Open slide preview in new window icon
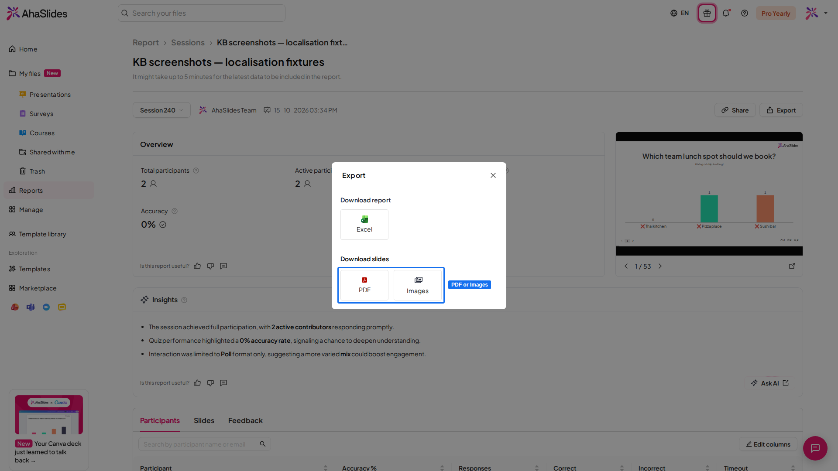 [792, 266]
